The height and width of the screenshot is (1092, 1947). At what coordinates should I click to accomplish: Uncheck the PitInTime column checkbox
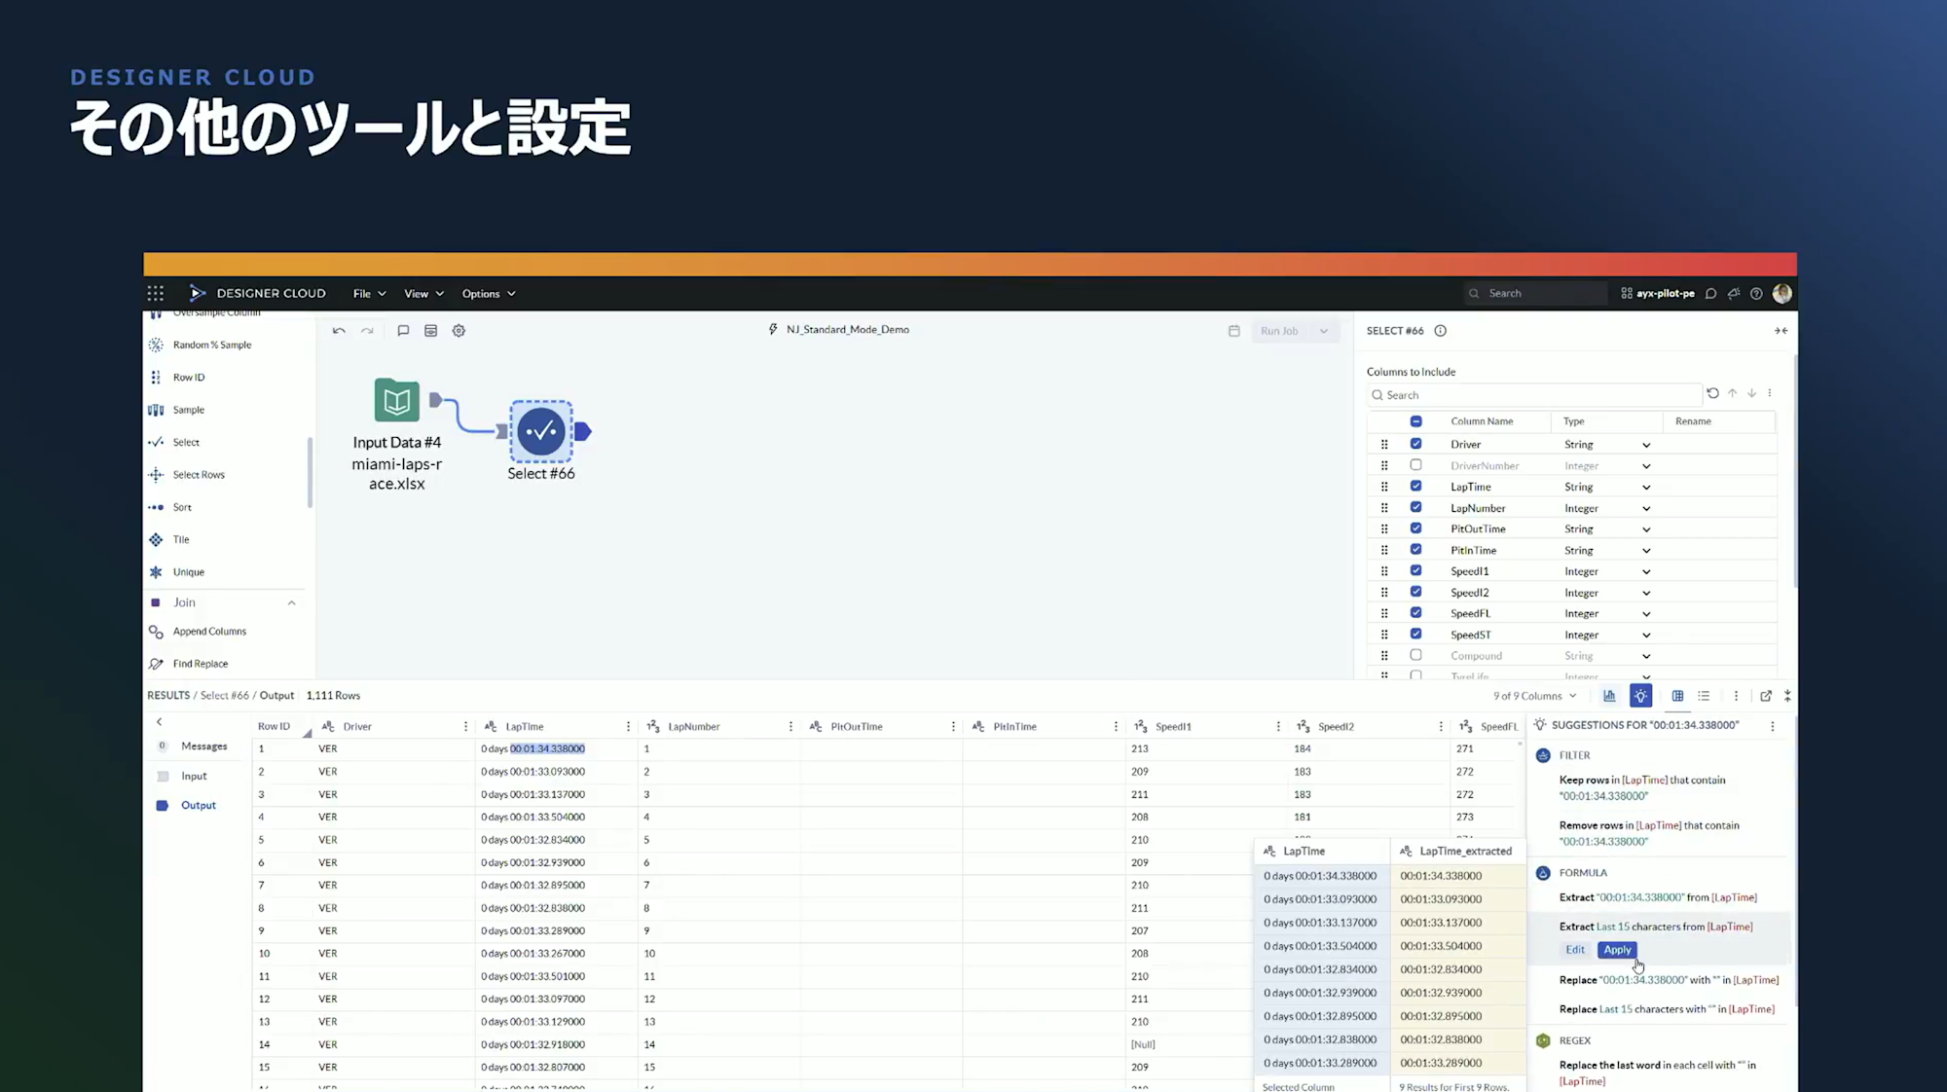tap(1415, 550)
